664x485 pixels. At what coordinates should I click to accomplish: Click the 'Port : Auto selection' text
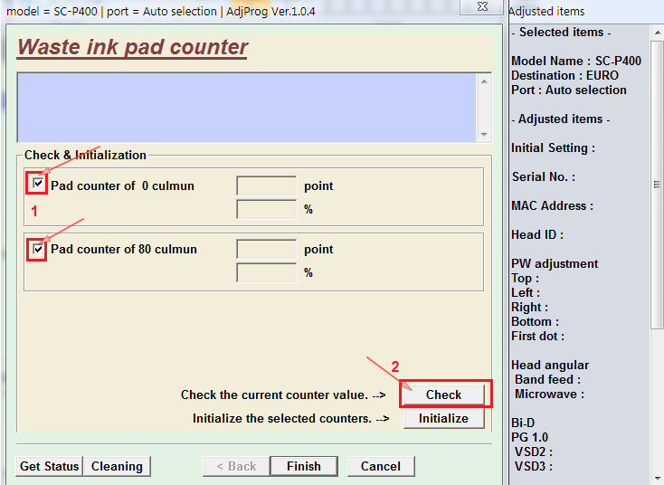tap(569, 90)
